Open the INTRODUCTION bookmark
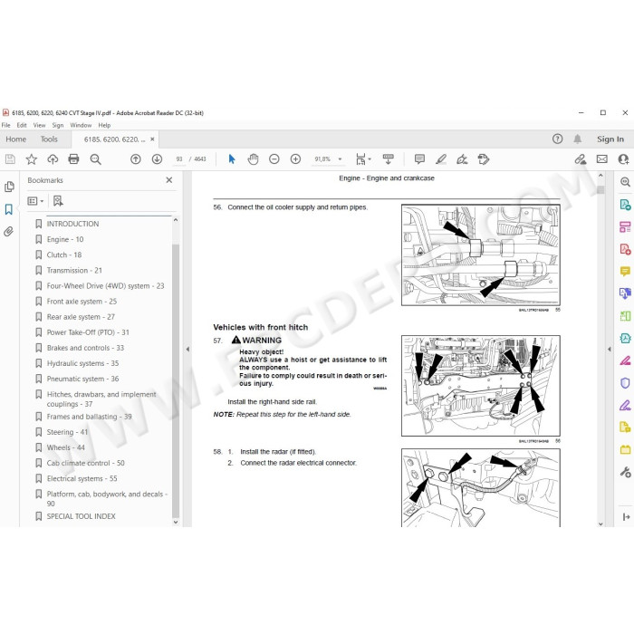 click(72, 224)
